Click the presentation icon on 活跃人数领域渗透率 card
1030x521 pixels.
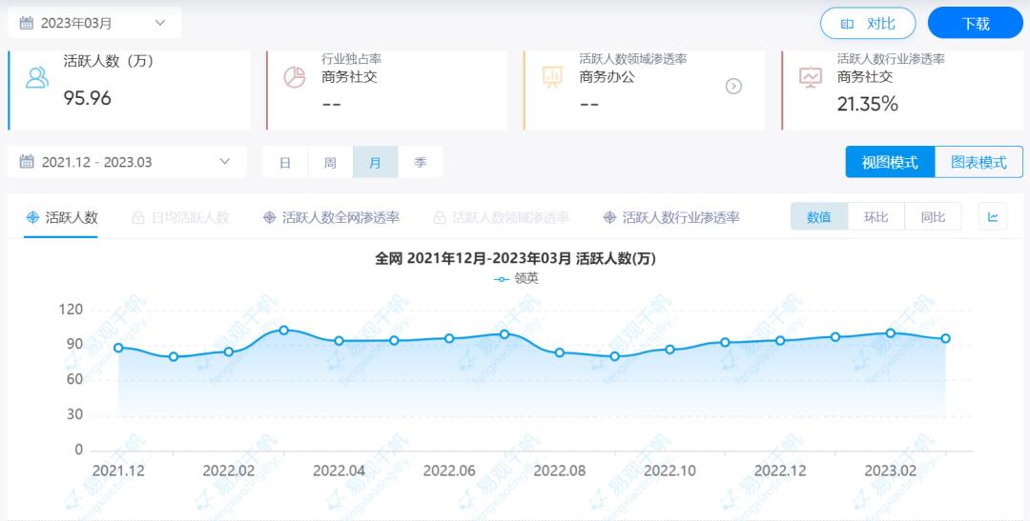(552, 77)
